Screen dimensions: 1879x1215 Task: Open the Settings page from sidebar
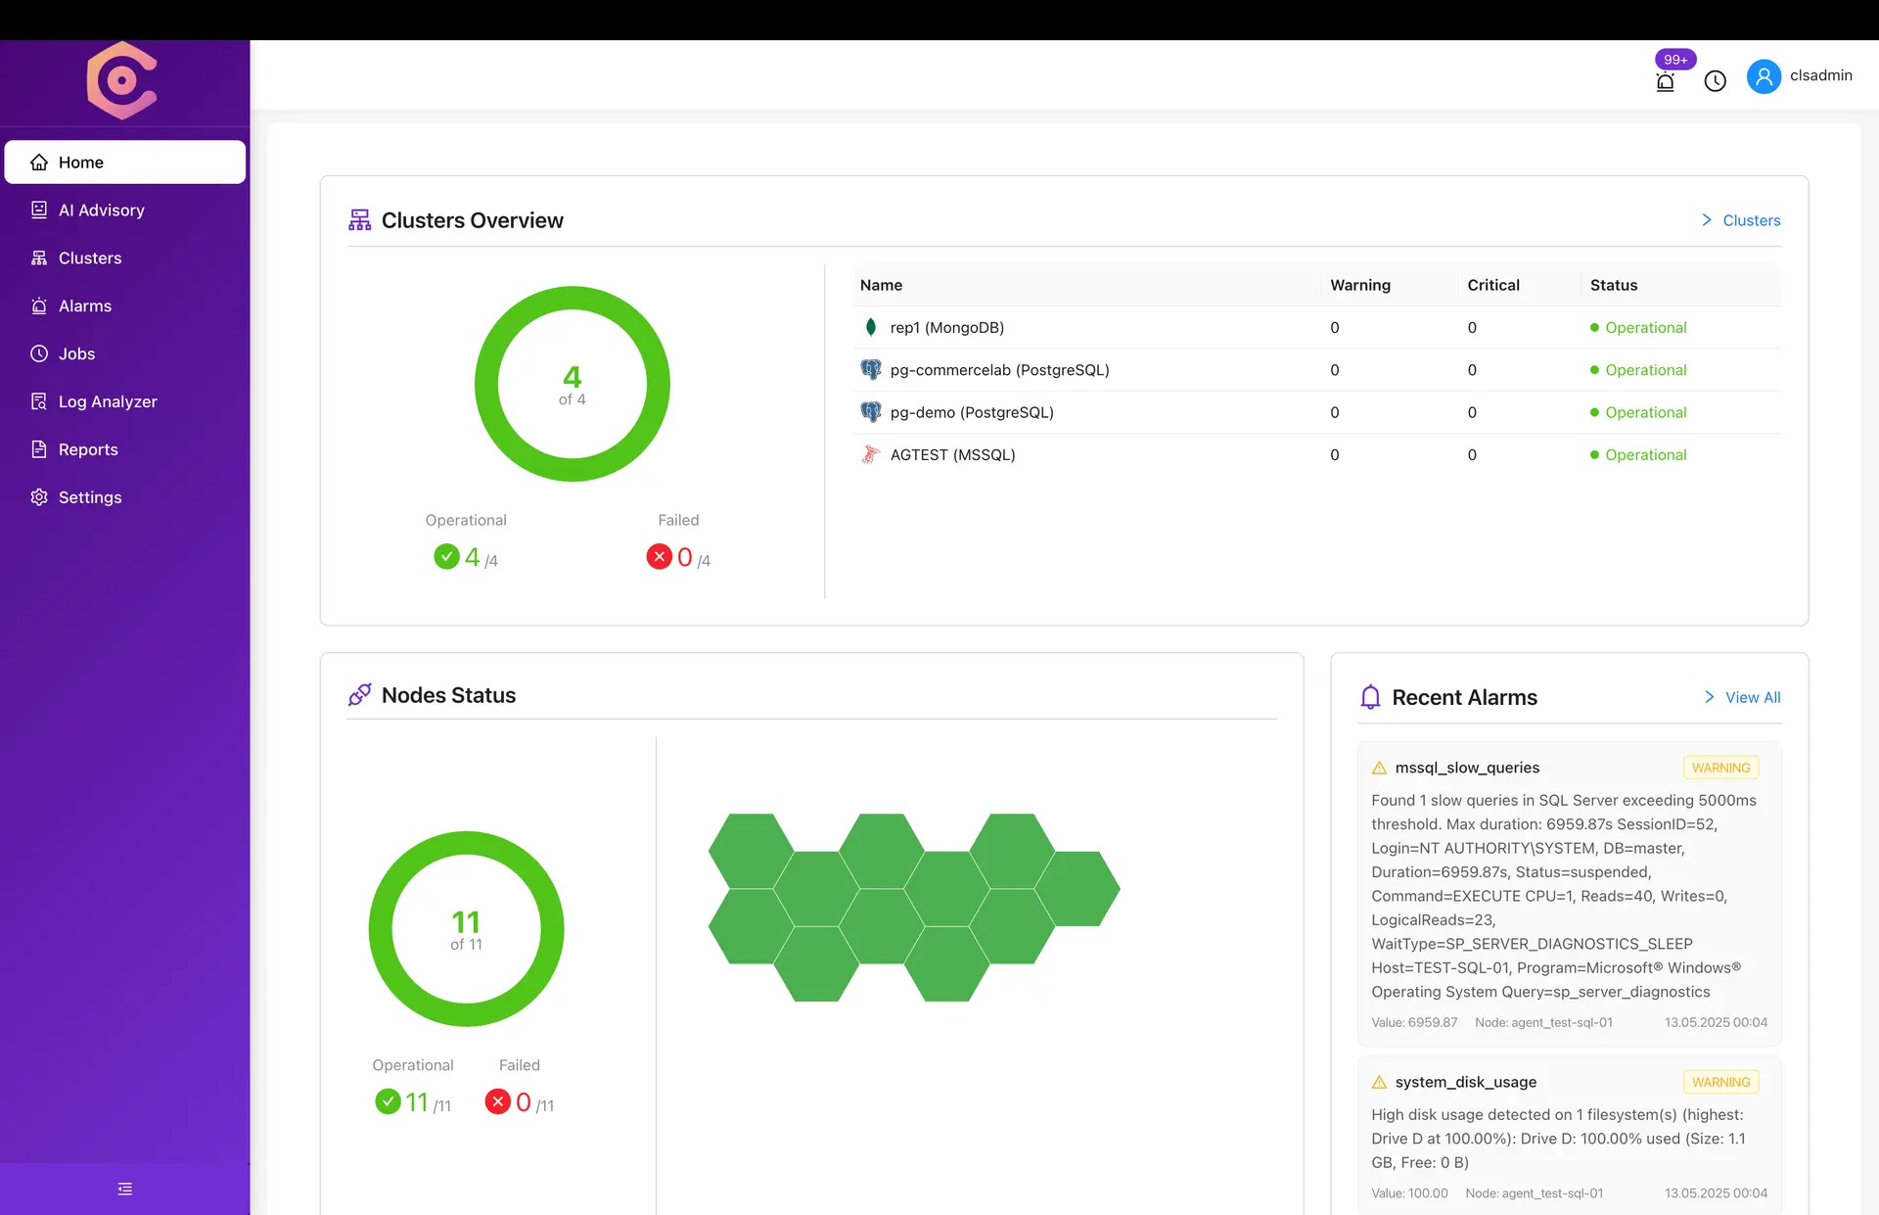click(x=89, y=497)
